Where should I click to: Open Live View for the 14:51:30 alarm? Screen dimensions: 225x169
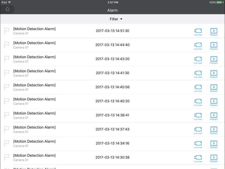click(x=198, y=32)
